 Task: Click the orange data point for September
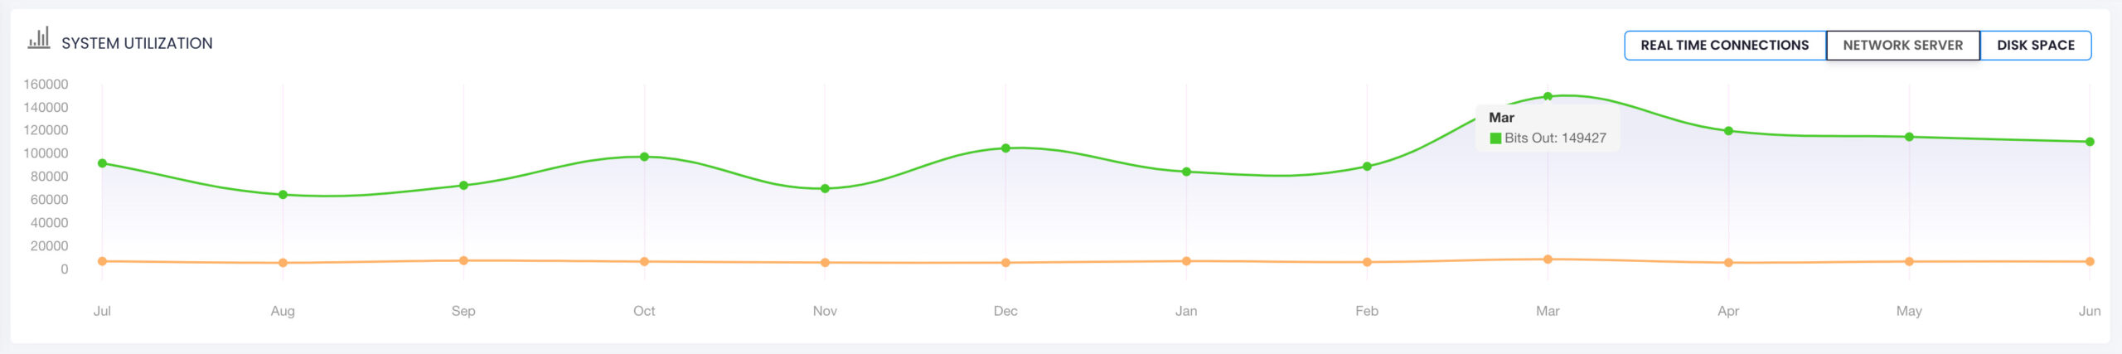point(463,260)
